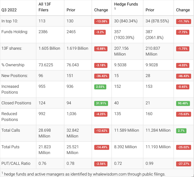The width and height of the screenshot is (194, 177).
Task: Click the Funds Holding row label
Action: pos(15,32)
